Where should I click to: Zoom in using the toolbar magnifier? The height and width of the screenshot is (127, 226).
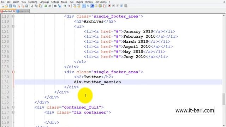pyautogui.click(x=65, y=6)
